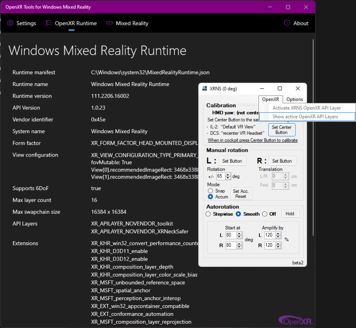Turn autorotation Off
This screenshot has height=328, width=356.
pyautogui.click(x=265, y=214)
